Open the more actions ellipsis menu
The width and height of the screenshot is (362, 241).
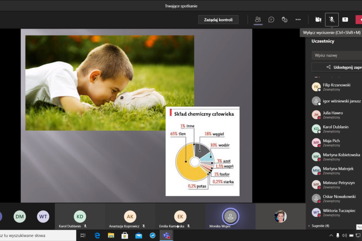[298, 20]
